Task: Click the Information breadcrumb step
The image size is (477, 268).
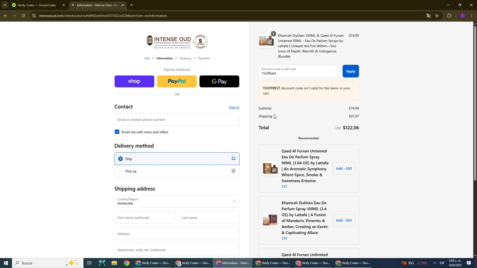Action: (164, 58)
